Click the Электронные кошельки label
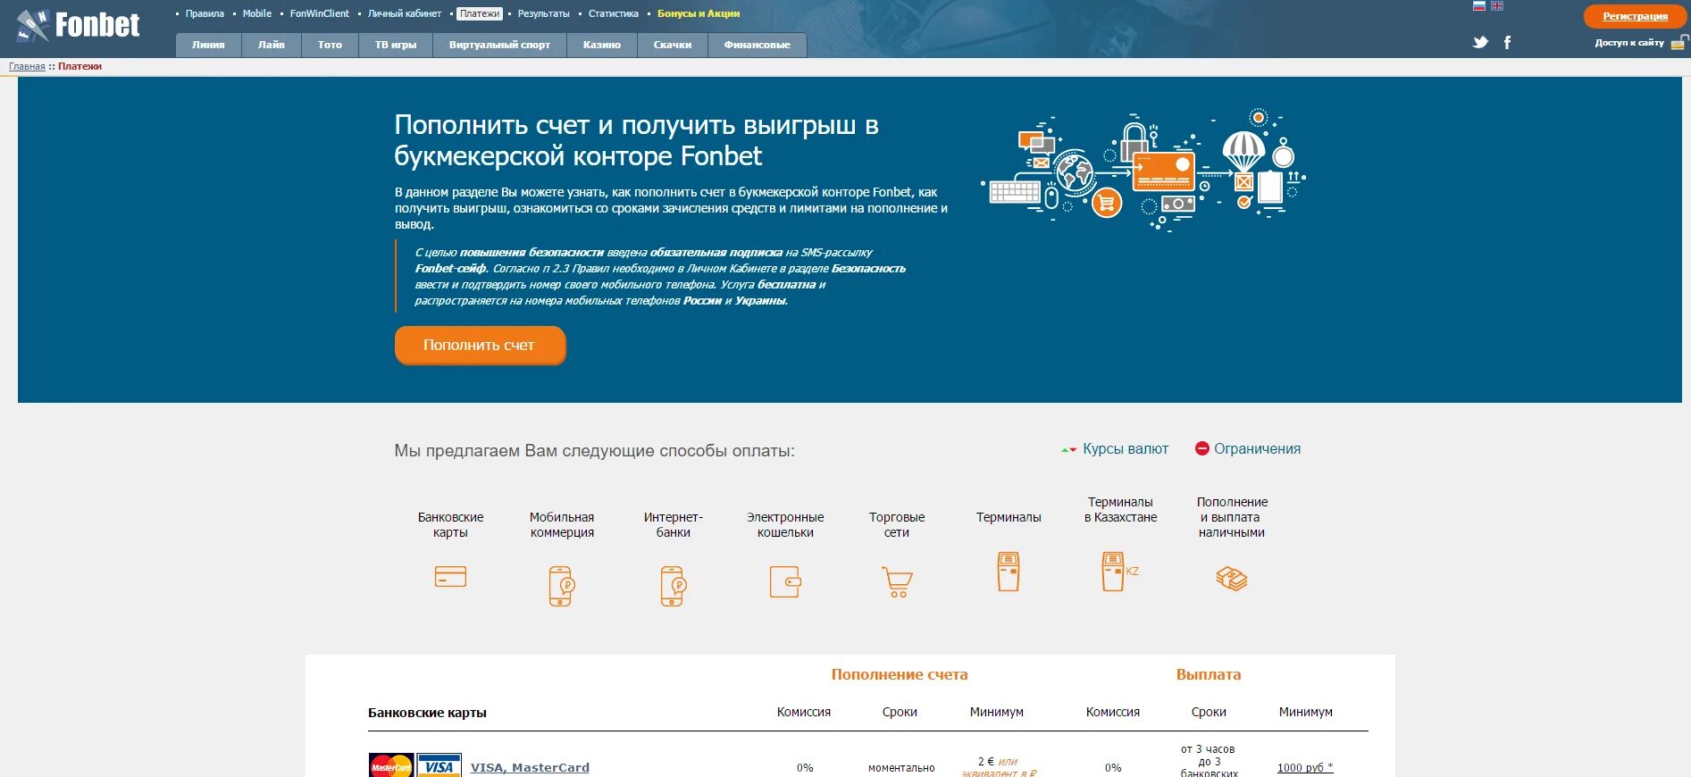The image size is (1691, 777). click(785, 524)
